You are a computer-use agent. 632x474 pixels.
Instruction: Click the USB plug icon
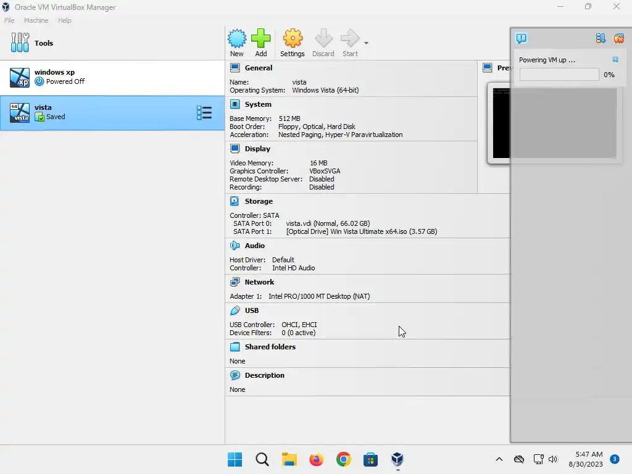pyautogui.click(x=235, y=310)
